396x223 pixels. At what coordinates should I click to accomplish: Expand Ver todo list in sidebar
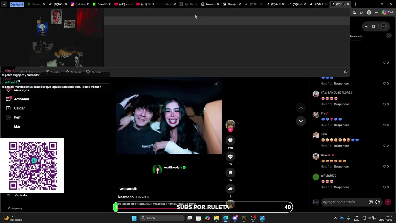pyautogui.click(x=21, y=195)
